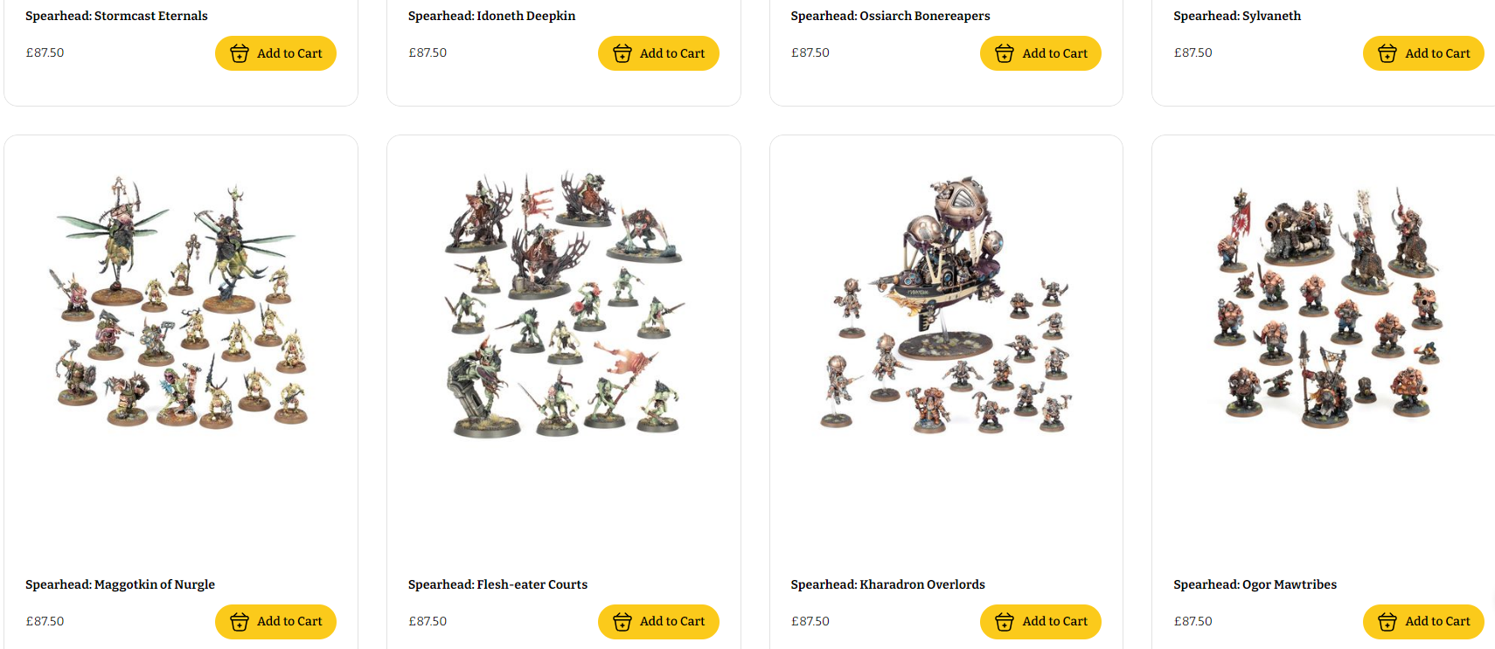1495x649 pixels.
Task: Open Spearhead: Stormcast Eternals title link
Action: pos(116,16)
